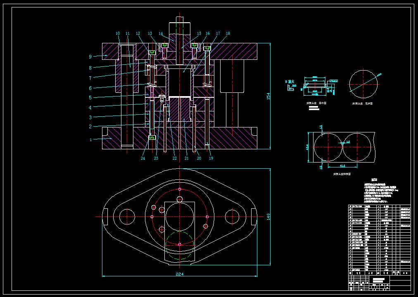Click part callout number 9
Screen dimensions: 418x297
(90, 57)
